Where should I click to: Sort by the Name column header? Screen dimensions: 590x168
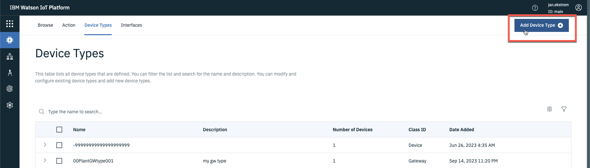click(x=79, y=130)
